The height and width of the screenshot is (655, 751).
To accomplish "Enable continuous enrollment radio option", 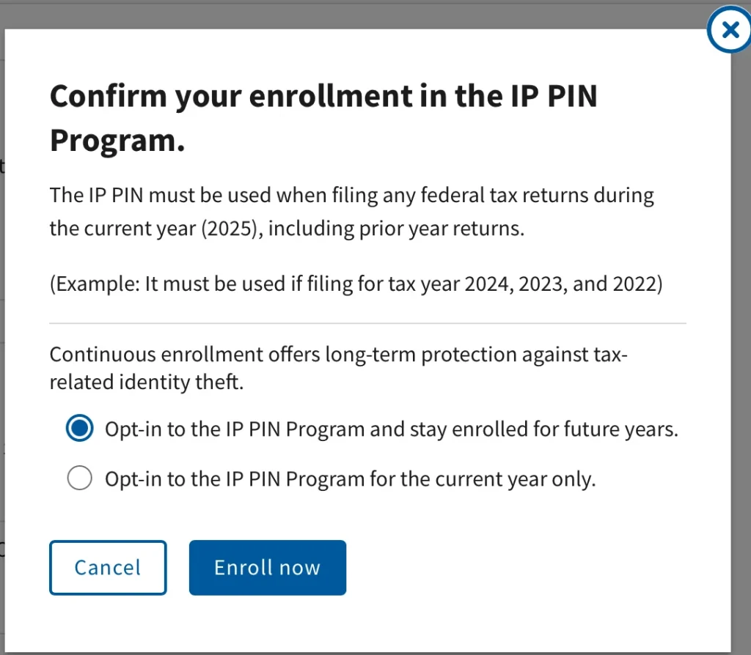I will pos(79,429).
